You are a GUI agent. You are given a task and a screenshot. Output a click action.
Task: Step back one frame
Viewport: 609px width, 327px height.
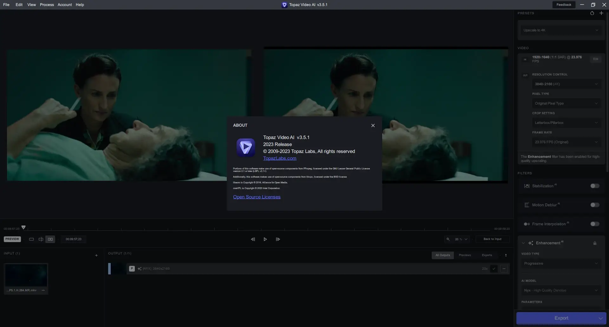coord(253,239)
